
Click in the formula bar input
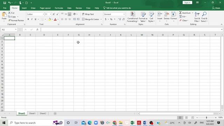[131, 29]
